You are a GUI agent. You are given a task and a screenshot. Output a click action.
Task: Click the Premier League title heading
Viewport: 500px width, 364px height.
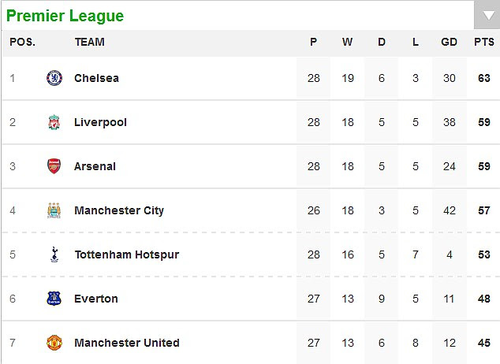click(x=65, y=16)
